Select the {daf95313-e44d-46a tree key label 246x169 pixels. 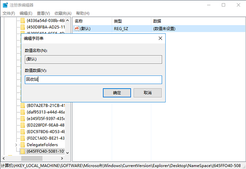click(x=46, y=112)
